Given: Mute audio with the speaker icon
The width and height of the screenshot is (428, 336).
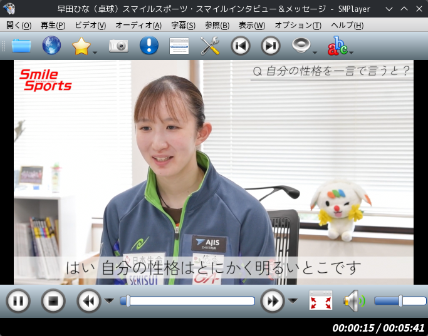Looking at the screenshot, I should tap(354, 301).
